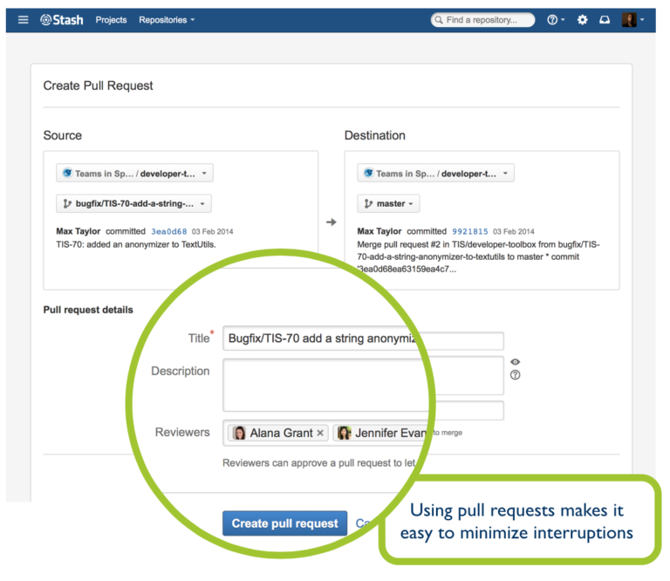
Task: Click the Create pull request button
Action: (x=284, y=523)
